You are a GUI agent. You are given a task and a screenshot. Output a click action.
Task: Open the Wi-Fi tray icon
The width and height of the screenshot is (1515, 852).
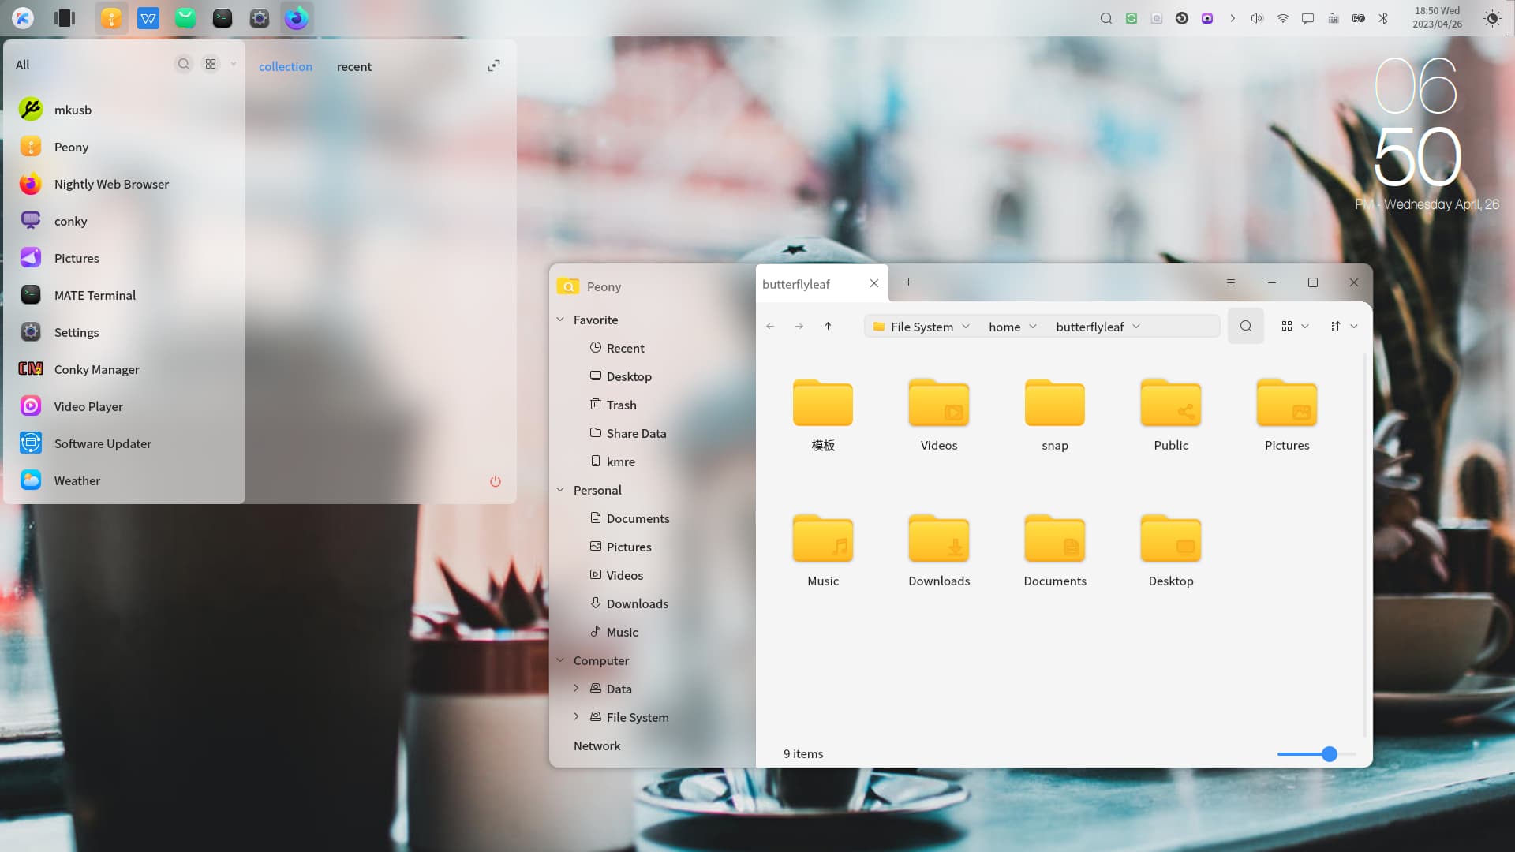[x=1282, y=18]
